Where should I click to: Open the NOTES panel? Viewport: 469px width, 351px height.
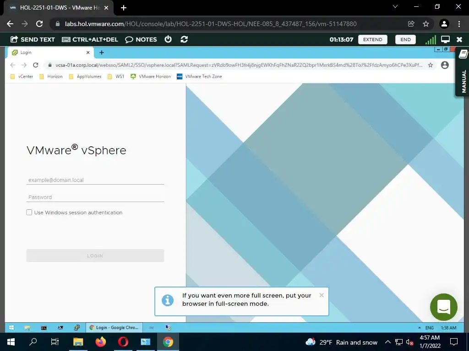tap(141, 39)
